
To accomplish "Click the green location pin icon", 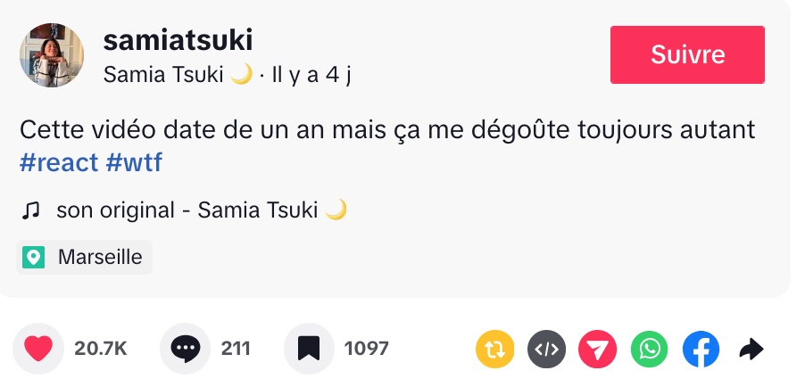I will [34, 258].
